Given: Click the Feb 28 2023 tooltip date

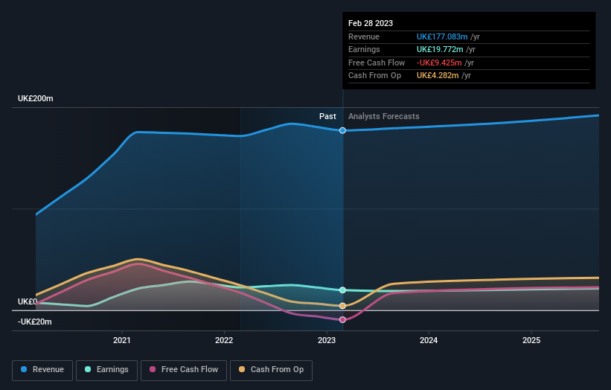Looking at the screenshot, I should 371,23.
